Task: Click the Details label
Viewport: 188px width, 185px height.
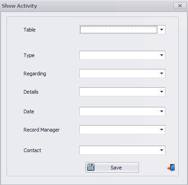Action: click(31, 92)
